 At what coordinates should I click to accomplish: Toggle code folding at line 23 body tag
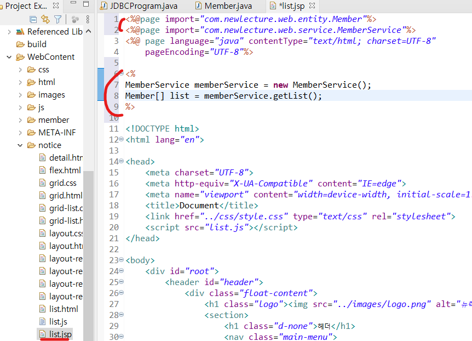[x=121, y=260]
